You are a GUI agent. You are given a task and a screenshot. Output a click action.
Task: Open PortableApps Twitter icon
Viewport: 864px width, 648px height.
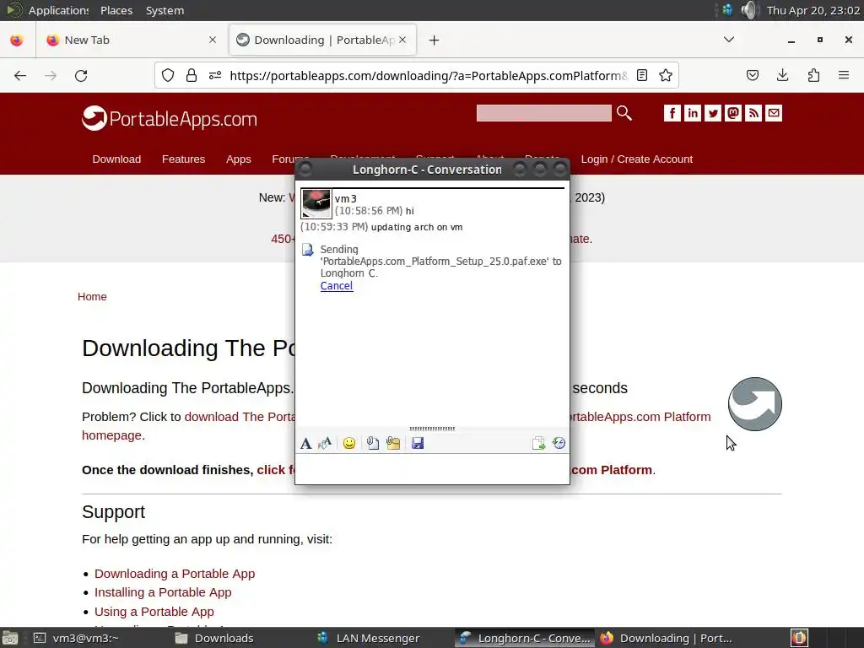[x=713, y=113]
